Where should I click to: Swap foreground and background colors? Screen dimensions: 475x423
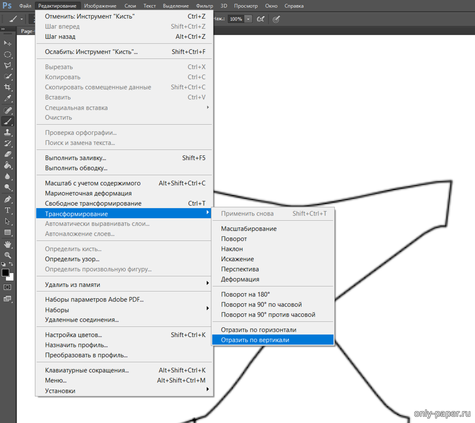(11, 264)
